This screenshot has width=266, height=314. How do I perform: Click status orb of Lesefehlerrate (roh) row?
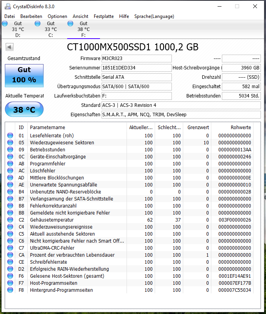(x=10, y=136)
